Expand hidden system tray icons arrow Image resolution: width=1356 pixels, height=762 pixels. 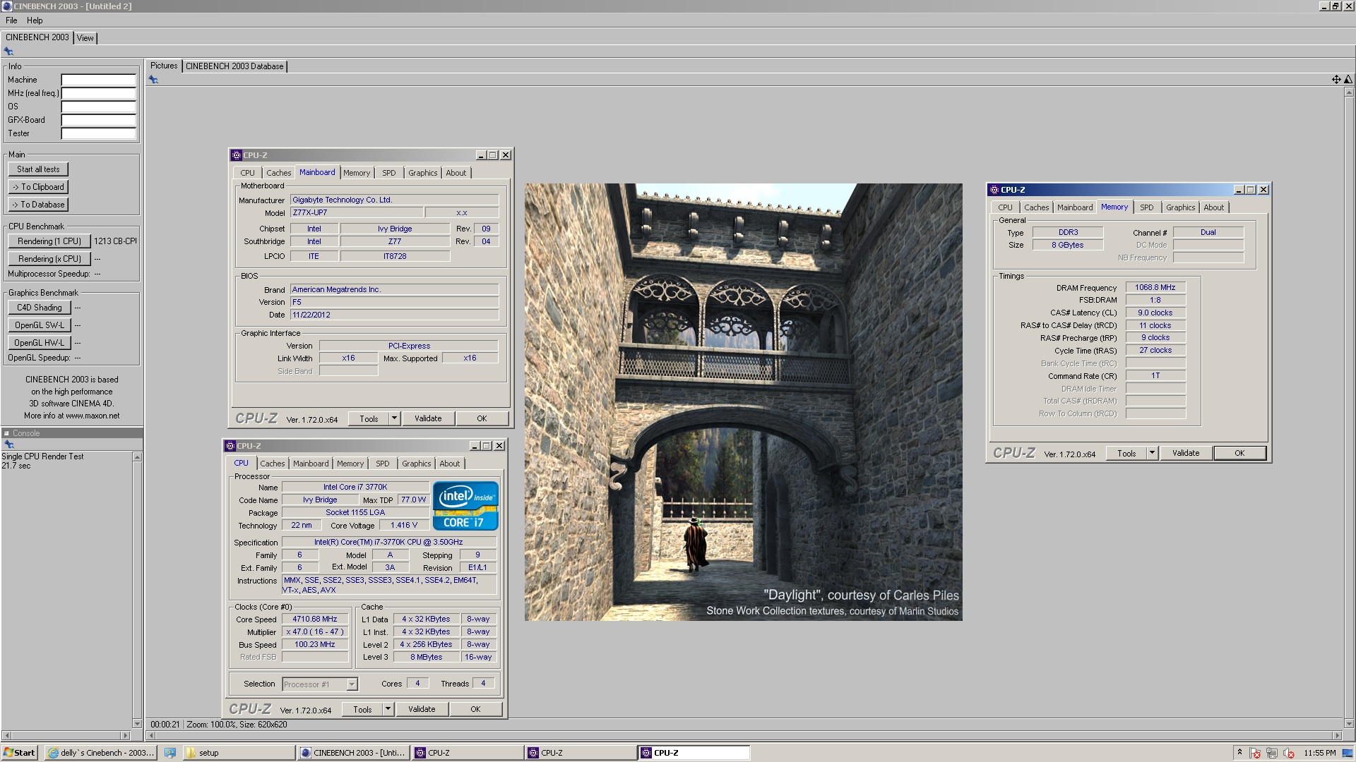(1239, 753)
